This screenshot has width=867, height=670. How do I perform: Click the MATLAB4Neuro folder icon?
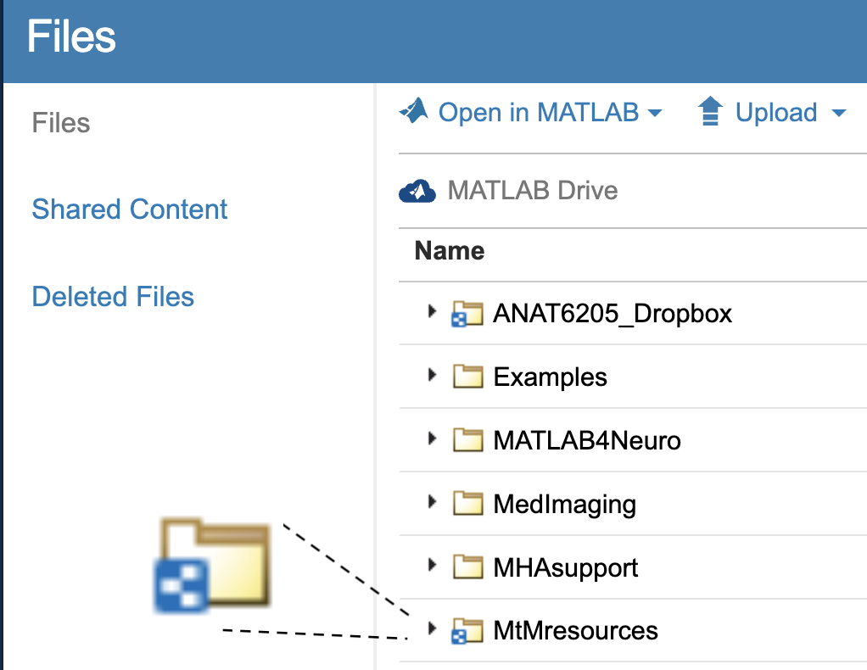(467, 440)
